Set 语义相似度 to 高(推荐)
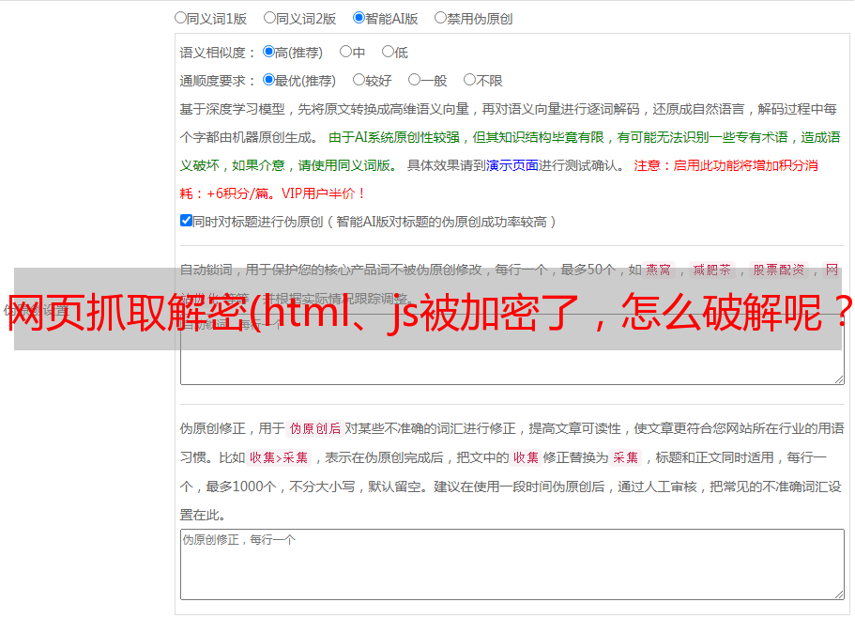Viewport: 855px width, 618px height. click(268, 52)
